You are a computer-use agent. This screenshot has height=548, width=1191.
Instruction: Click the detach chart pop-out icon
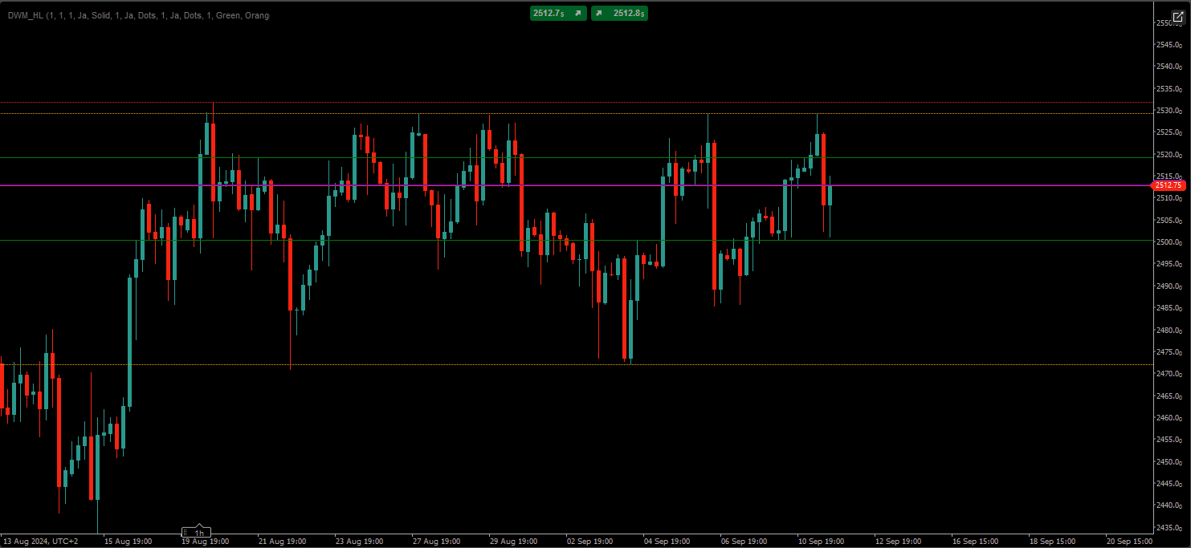(x=1178, y=17)
